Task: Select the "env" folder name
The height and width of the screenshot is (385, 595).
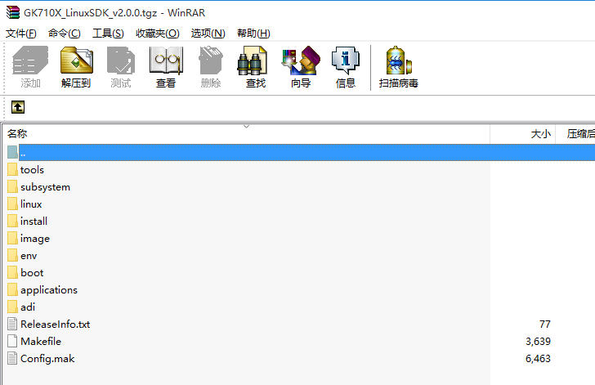Action: 29,256
